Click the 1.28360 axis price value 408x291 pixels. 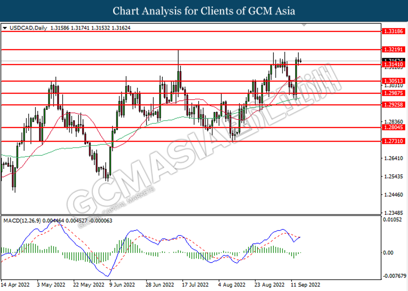(394, 122)
